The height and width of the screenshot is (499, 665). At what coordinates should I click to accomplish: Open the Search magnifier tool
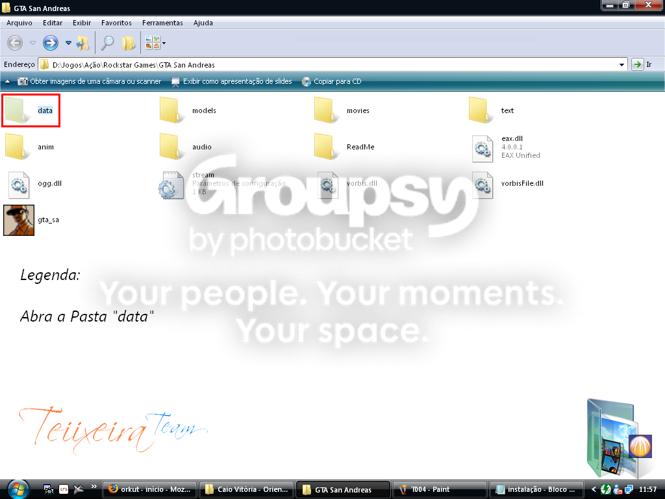107,43
